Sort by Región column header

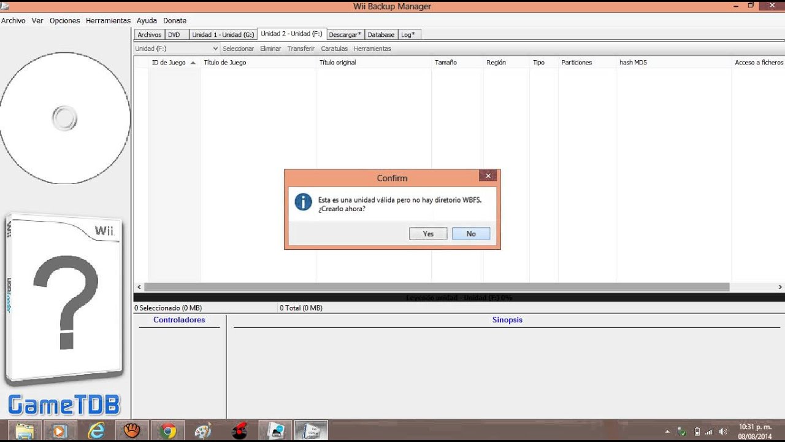click(506, 63)
